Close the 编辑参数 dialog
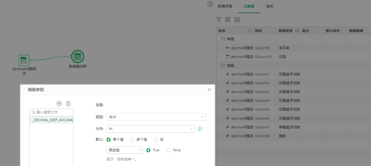The width and height of the screenshot is (371, 166). coord(209,90)
